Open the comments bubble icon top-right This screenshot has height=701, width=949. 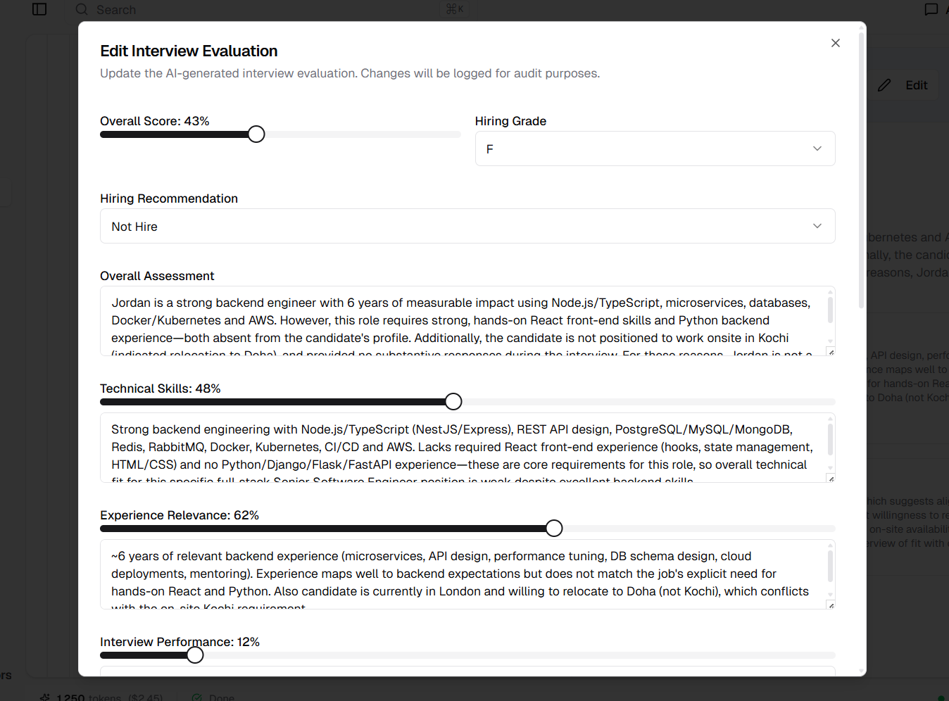[931, 9]
